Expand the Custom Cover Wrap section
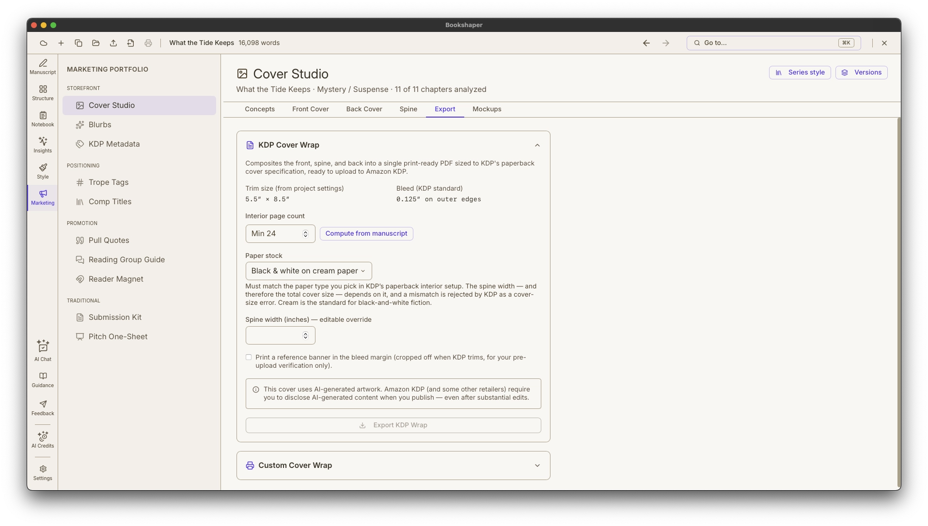The image size is (928, 526). [x=537, y=466]
